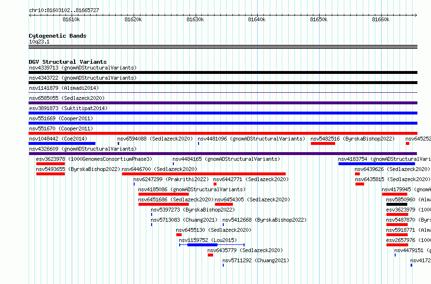Click esv3623978 1000GenomesConsortiumPhase3 label
Screen dimensions: 431x284
94,159
